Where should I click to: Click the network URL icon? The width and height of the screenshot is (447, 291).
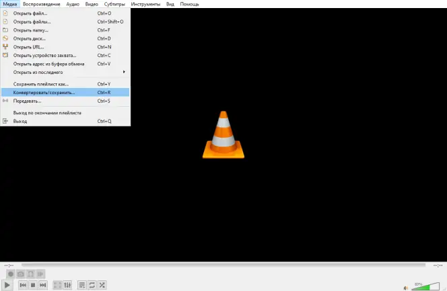click(5, 46)
